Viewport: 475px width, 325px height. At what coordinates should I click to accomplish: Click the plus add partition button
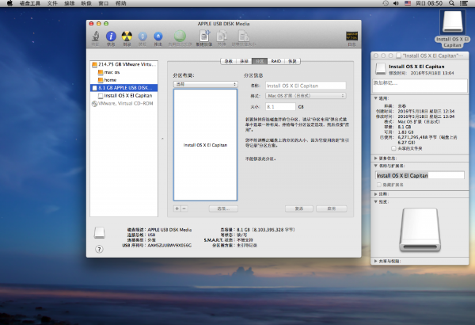coord(177,208)
